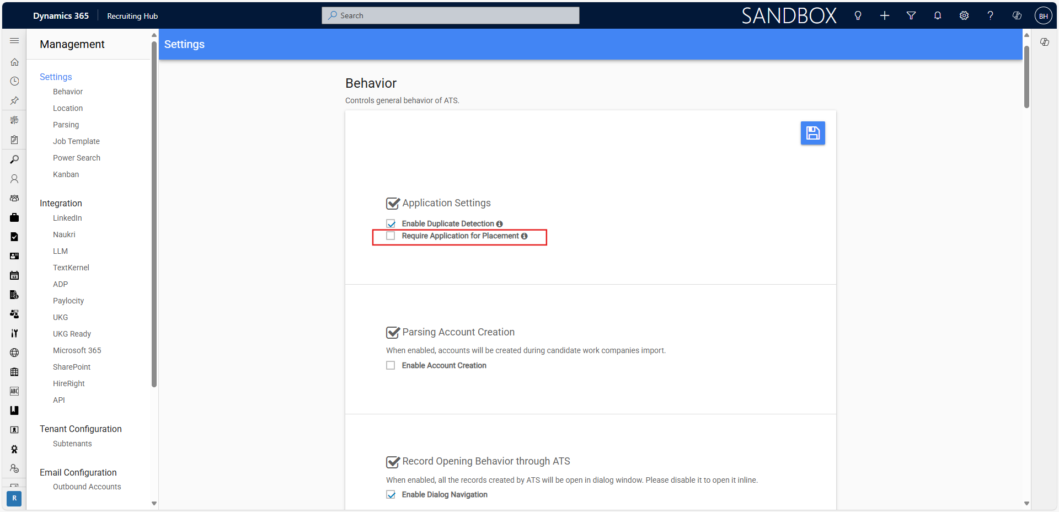Open Pinned items pushpin icon
Viewport: 1059px width, 512px height.
point(14,100)
